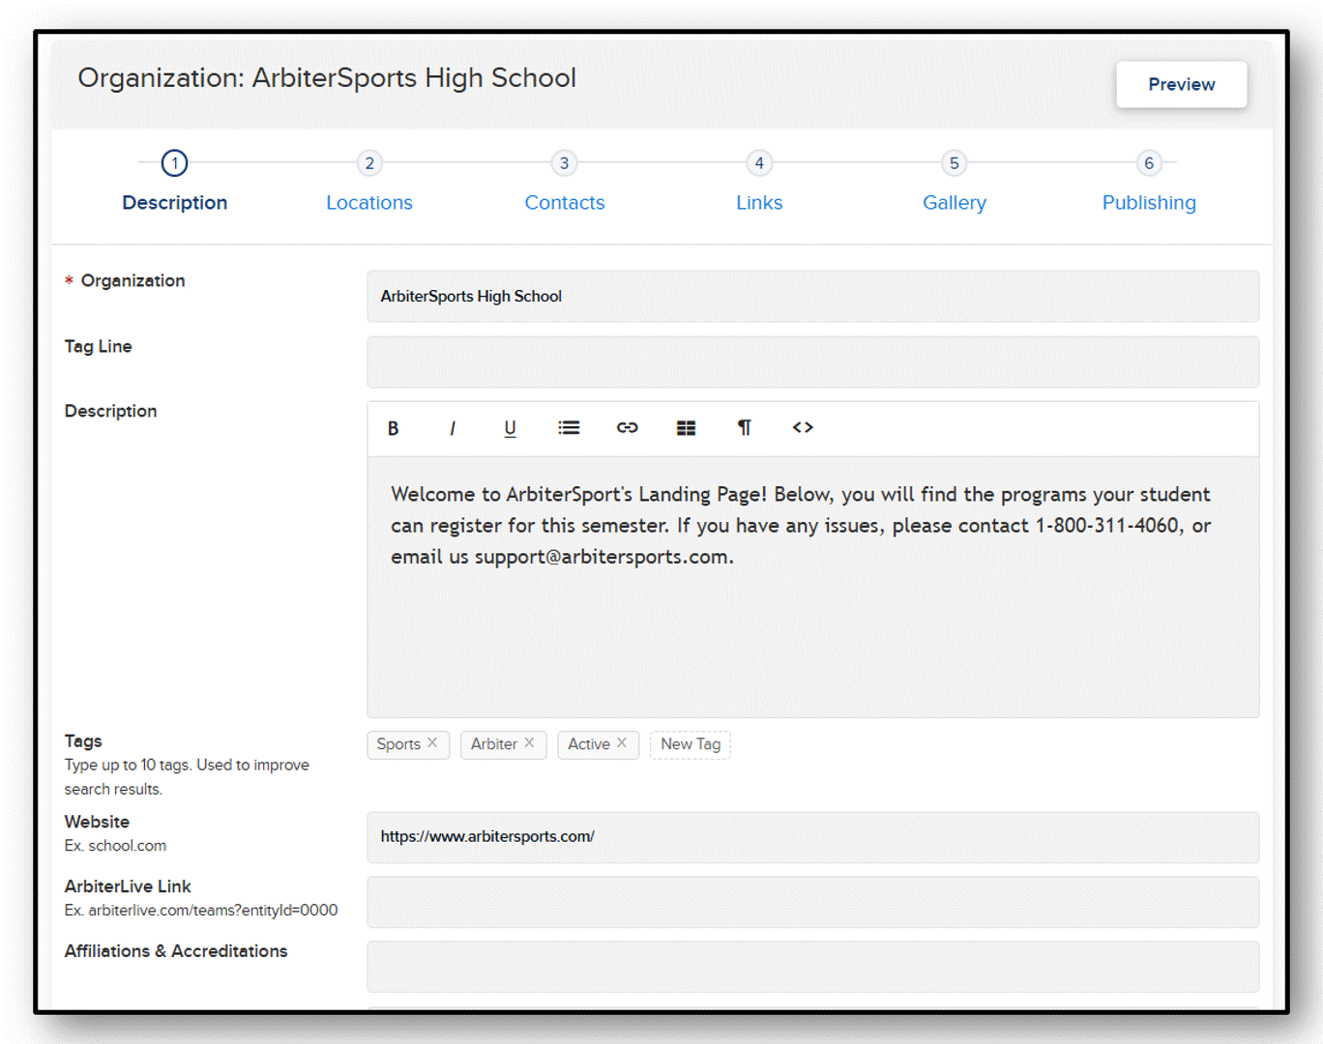
Task: Remove the Sports tag
Action: pos(432,742)
